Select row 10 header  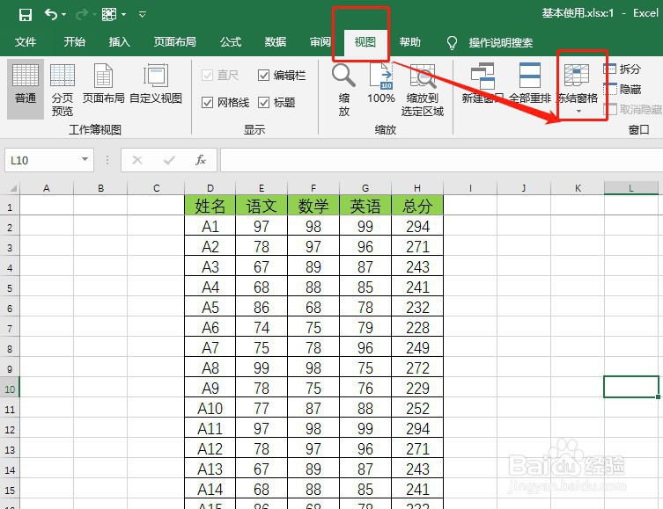[10, 389]
